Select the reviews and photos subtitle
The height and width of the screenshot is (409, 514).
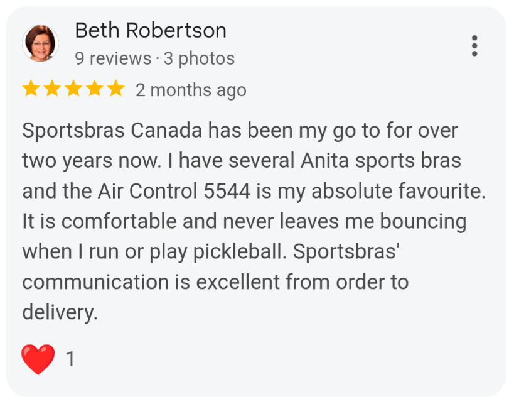coord(154,58)
